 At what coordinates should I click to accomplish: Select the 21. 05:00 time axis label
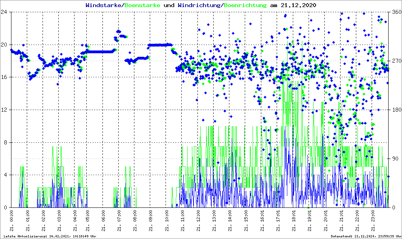[87, 222]
